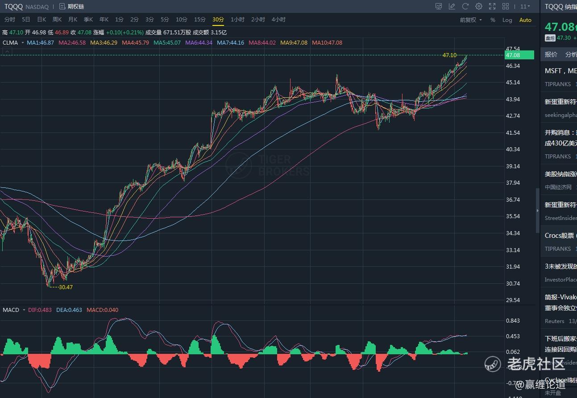577x398 pixels.
Task: Select 30分 interval
Action: click(x=218, y=20)
